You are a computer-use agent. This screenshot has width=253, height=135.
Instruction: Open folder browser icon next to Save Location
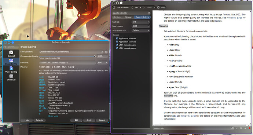point(106,52)
